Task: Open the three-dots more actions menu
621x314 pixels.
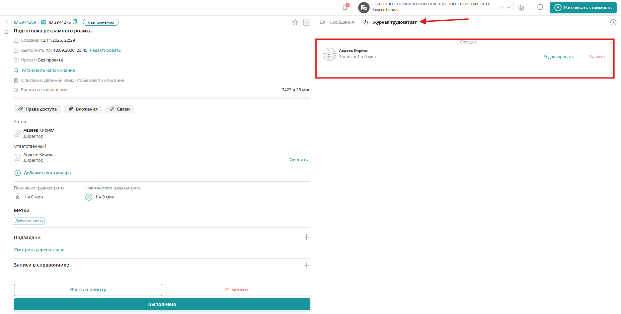Action: pos(307,22)
